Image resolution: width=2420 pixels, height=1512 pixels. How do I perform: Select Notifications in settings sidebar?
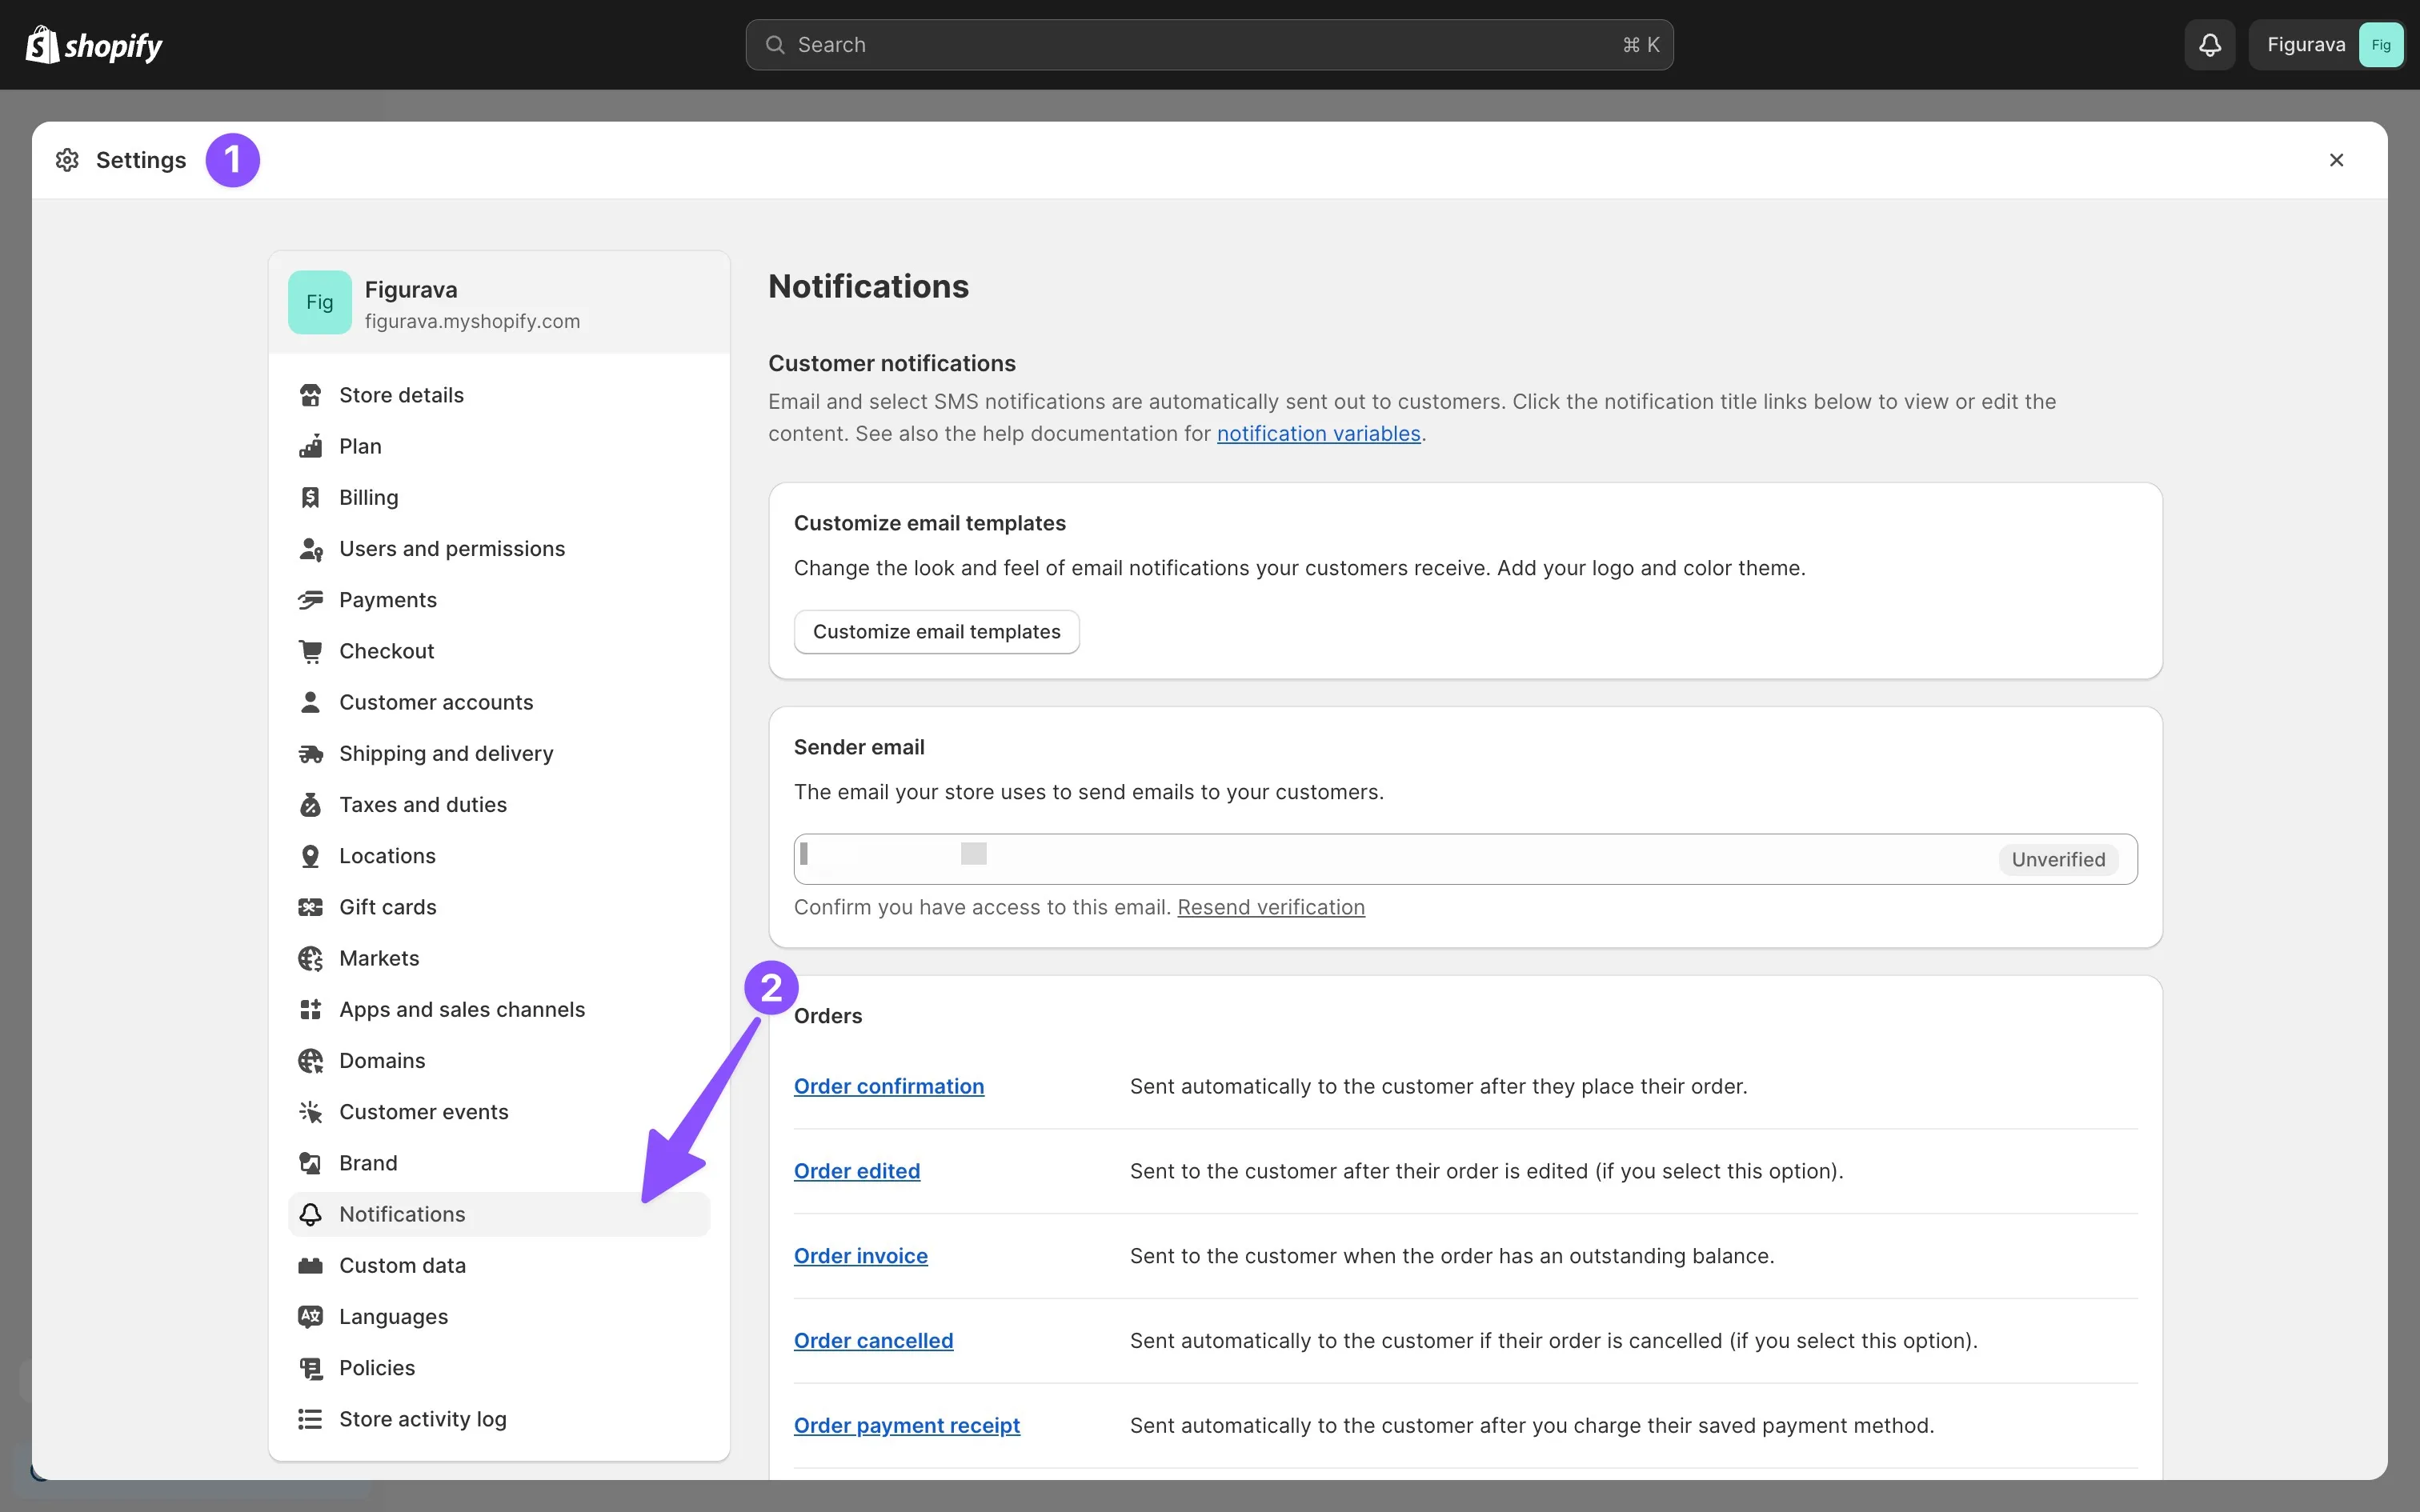coord(499,1214)
